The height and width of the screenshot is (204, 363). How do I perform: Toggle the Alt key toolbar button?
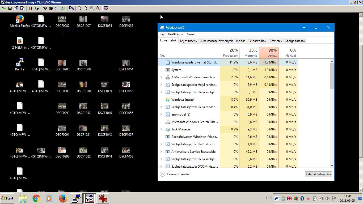pyautogui.click(x=63, y=8)
